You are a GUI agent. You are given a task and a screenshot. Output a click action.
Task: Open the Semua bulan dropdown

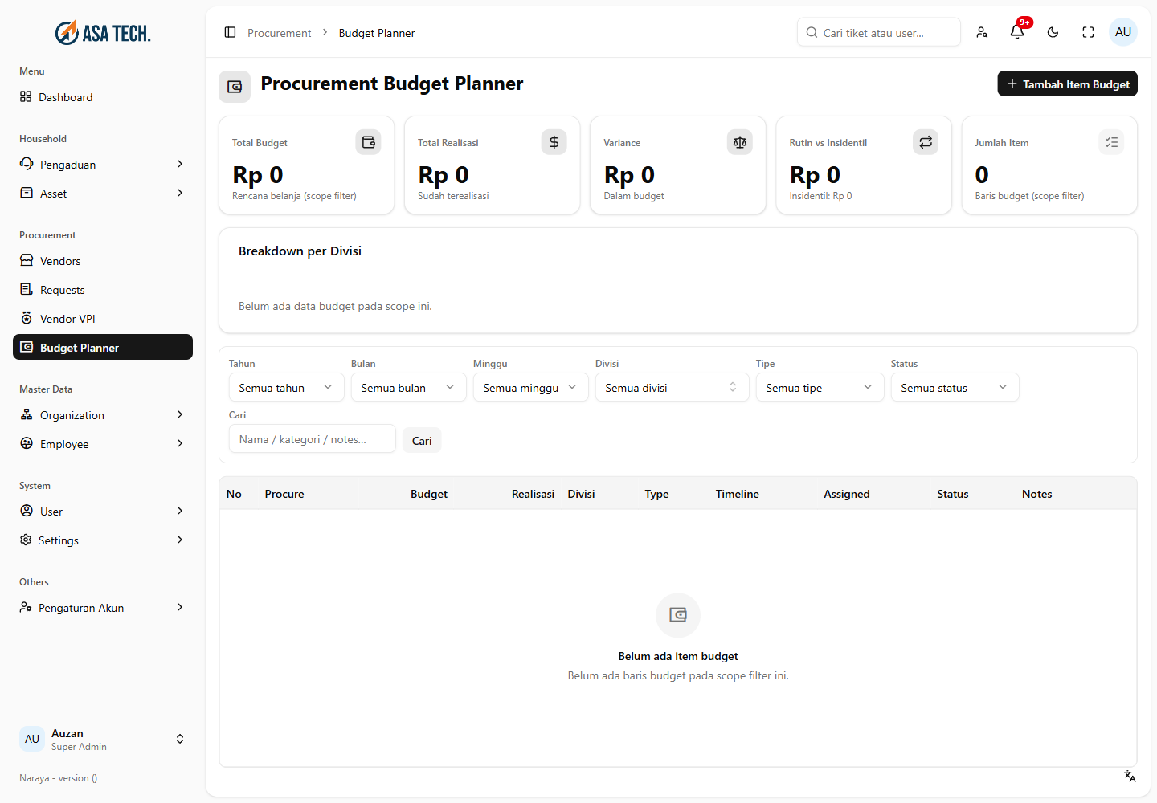(x=408, y=388)
